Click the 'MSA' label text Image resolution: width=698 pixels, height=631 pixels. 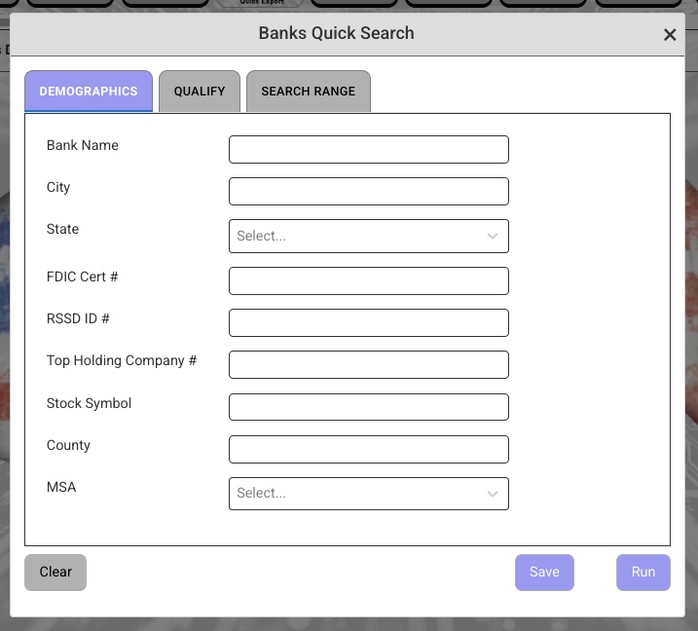61,487
